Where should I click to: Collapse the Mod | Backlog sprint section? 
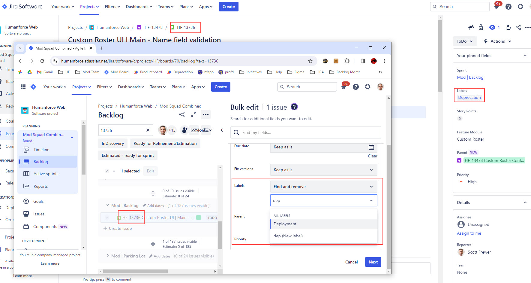pyautogui.click(x=108, y=205)
